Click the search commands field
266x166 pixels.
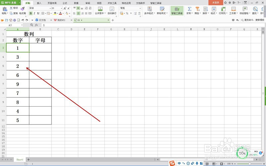point(253,20)
